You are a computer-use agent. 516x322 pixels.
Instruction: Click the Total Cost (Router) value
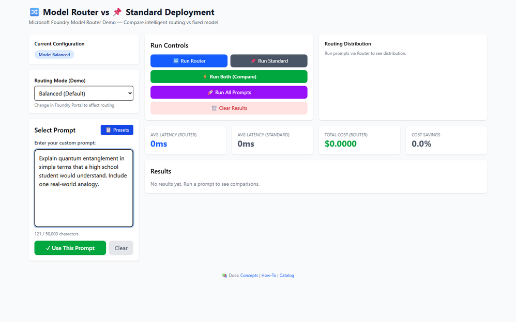pos(341,144)
